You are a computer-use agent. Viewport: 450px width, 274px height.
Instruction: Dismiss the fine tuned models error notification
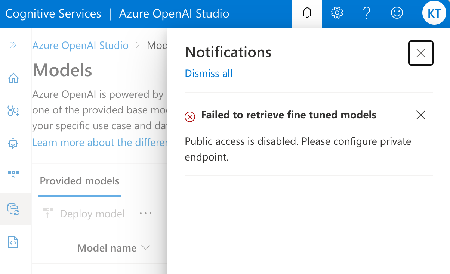(x=420, y=115)
